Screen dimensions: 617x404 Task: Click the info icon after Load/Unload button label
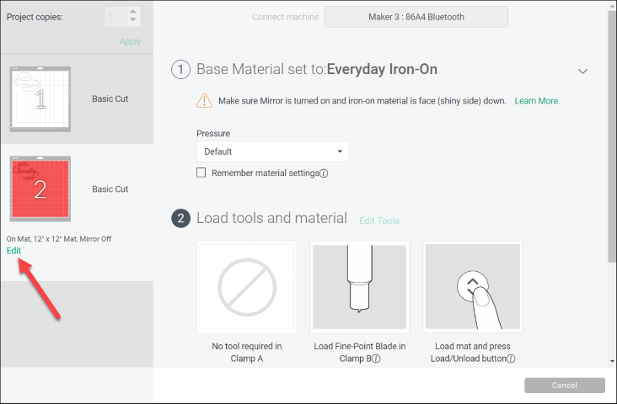pyautogui.click(x=511, y=359)
